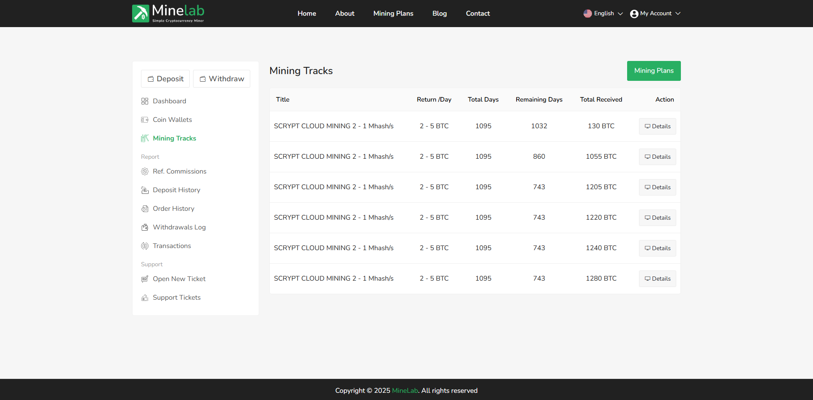
Task: Click the Withdraw button
Action: click(221, 79)
